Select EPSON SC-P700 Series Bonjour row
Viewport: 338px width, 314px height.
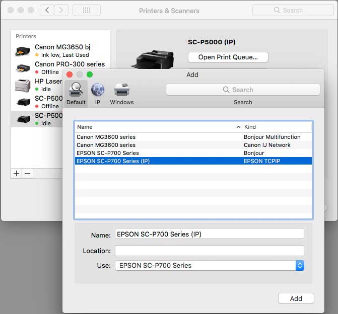(x=193, y=153)
